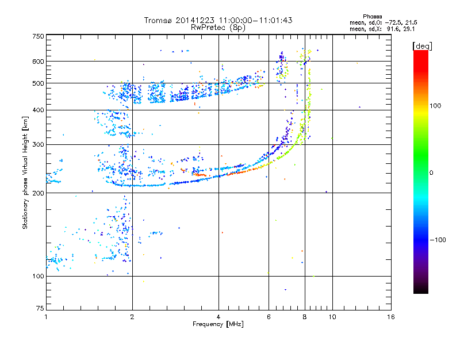Click the colorbar tick label '-100'
This screenshot has width=460, height=345.
point(438,240)
